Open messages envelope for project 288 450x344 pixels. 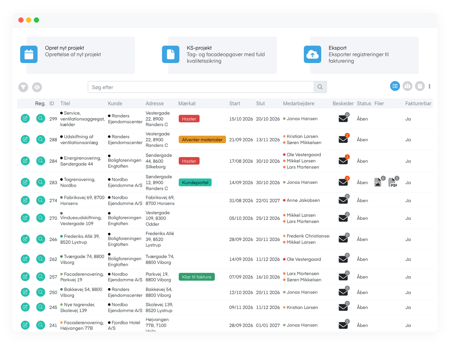(x=344, y=139)
